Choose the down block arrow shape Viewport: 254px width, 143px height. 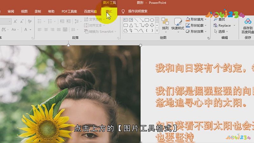click(152, 25)
